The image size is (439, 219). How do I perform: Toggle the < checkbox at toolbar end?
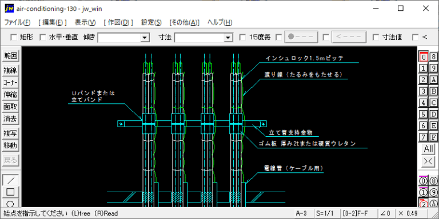[416, 37]
